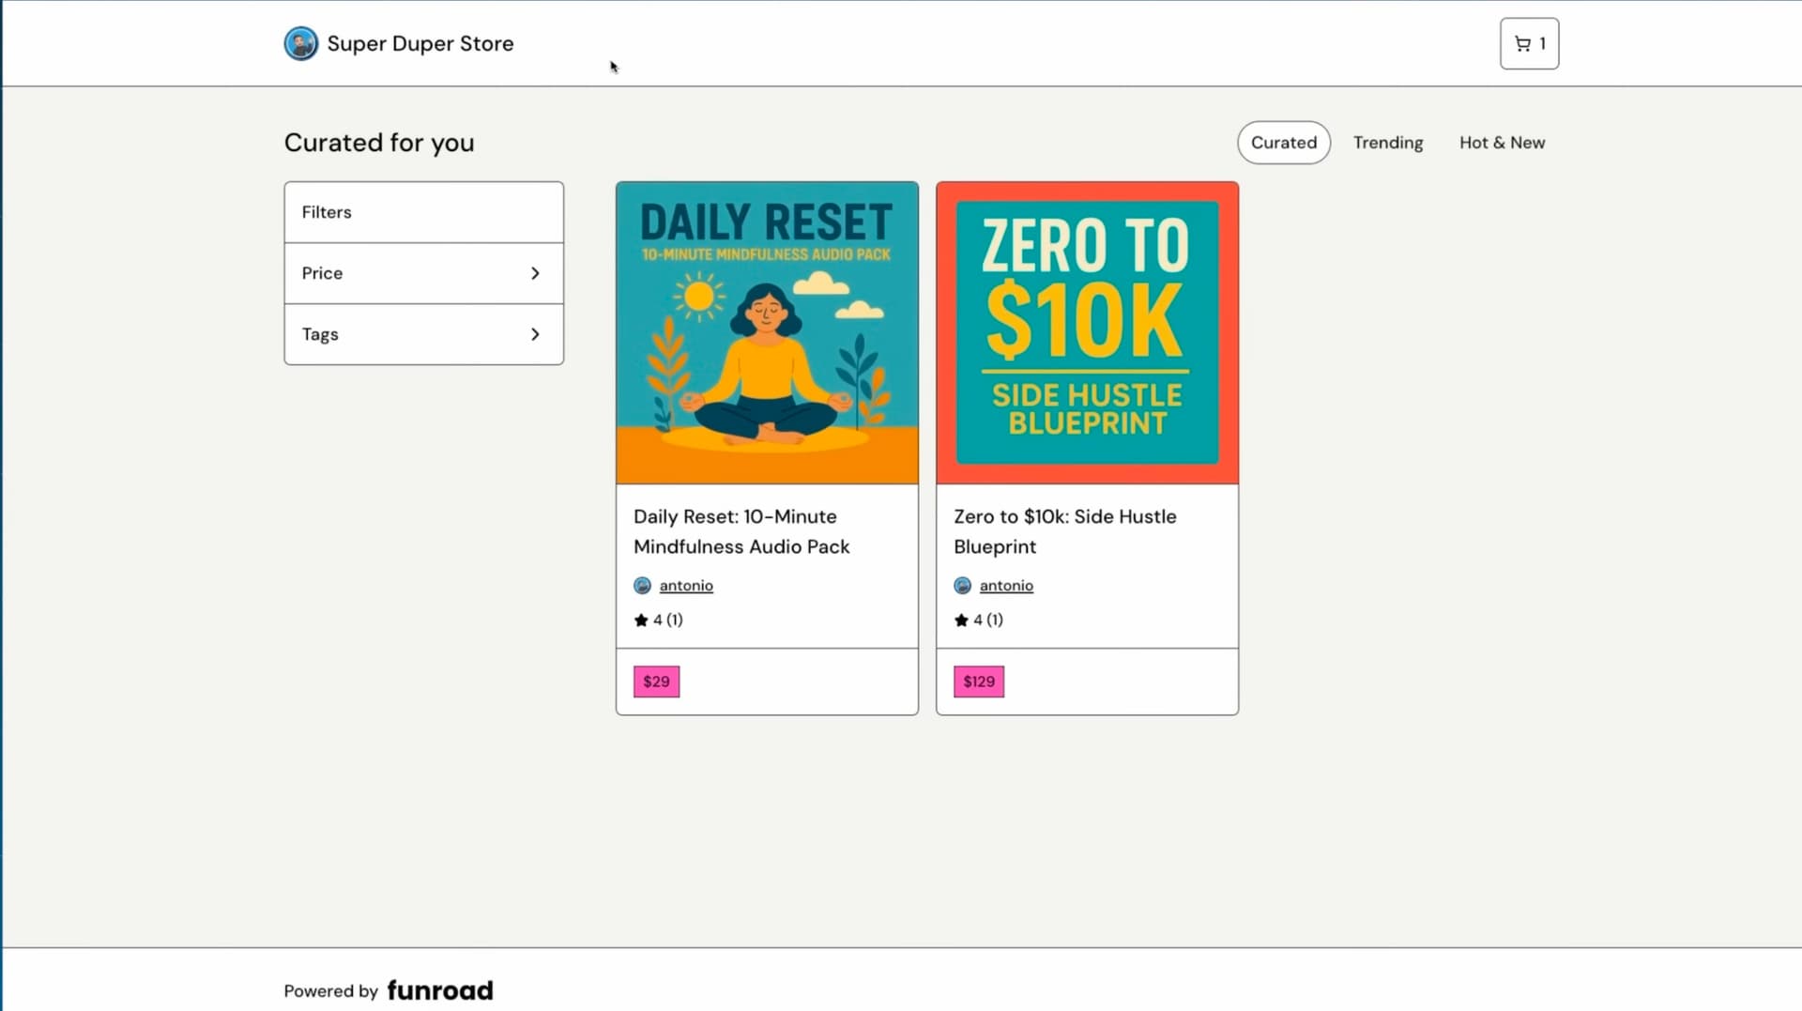The image size is (1802, 1011).
Task: Click the Super Duper Store avatar logo
Action: (x=300, y=43)
